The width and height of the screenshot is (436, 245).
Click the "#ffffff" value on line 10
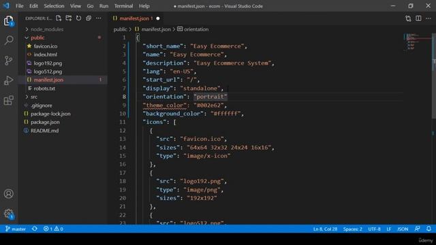225,114
